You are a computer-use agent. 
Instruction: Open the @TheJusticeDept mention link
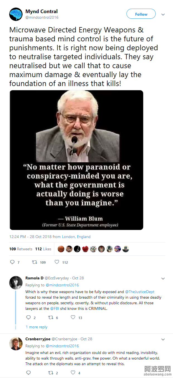click(x=140, y=292)
